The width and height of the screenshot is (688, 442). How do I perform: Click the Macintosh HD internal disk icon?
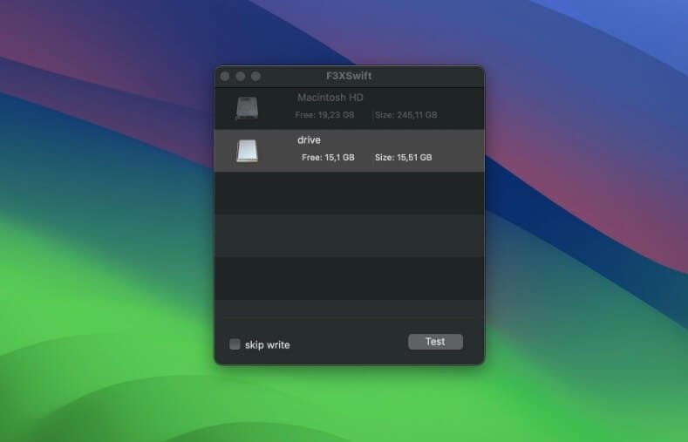pos(247,109)
